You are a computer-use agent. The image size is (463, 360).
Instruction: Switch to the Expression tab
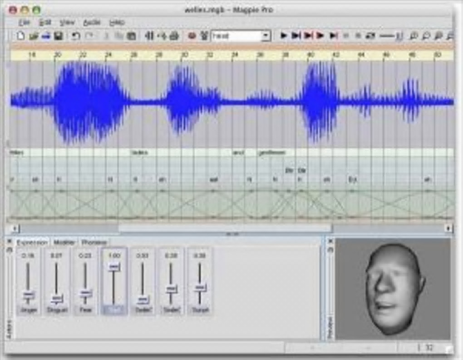click(32, 242)
